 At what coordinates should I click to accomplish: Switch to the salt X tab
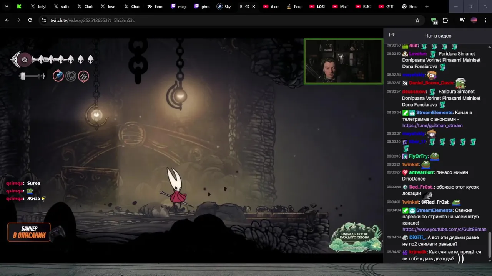pyautogui.click(x=61, y=7)
